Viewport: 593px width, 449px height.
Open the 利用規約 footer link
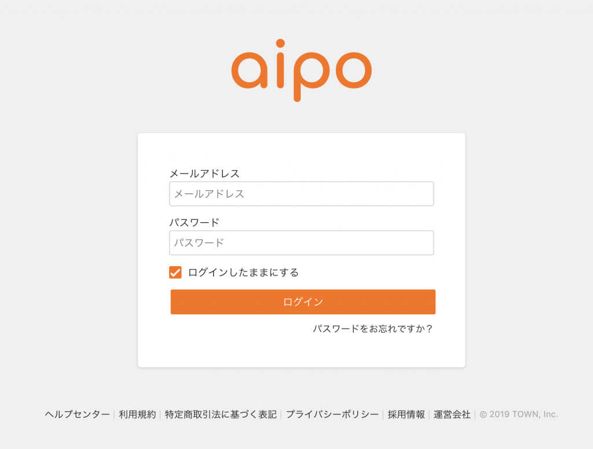tap(137, 414)
